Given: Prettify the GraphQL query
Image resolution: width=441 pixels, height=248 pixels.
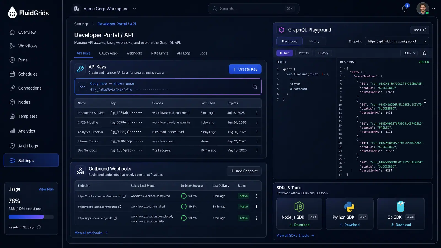Looking at the screenshot, I should coord(304,53).
